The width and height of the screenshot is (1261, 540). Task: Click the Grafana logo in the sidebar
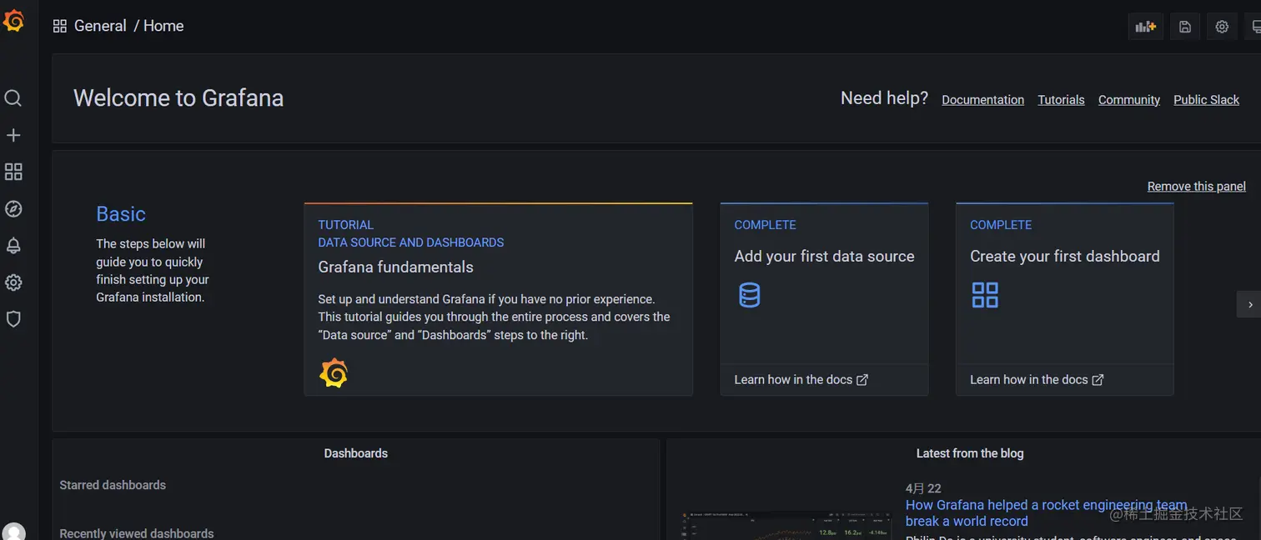pyautogui.click(x=13, y=21)
